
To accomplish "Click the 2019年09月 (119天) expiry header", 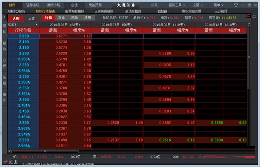I will [x=169, y=25].
